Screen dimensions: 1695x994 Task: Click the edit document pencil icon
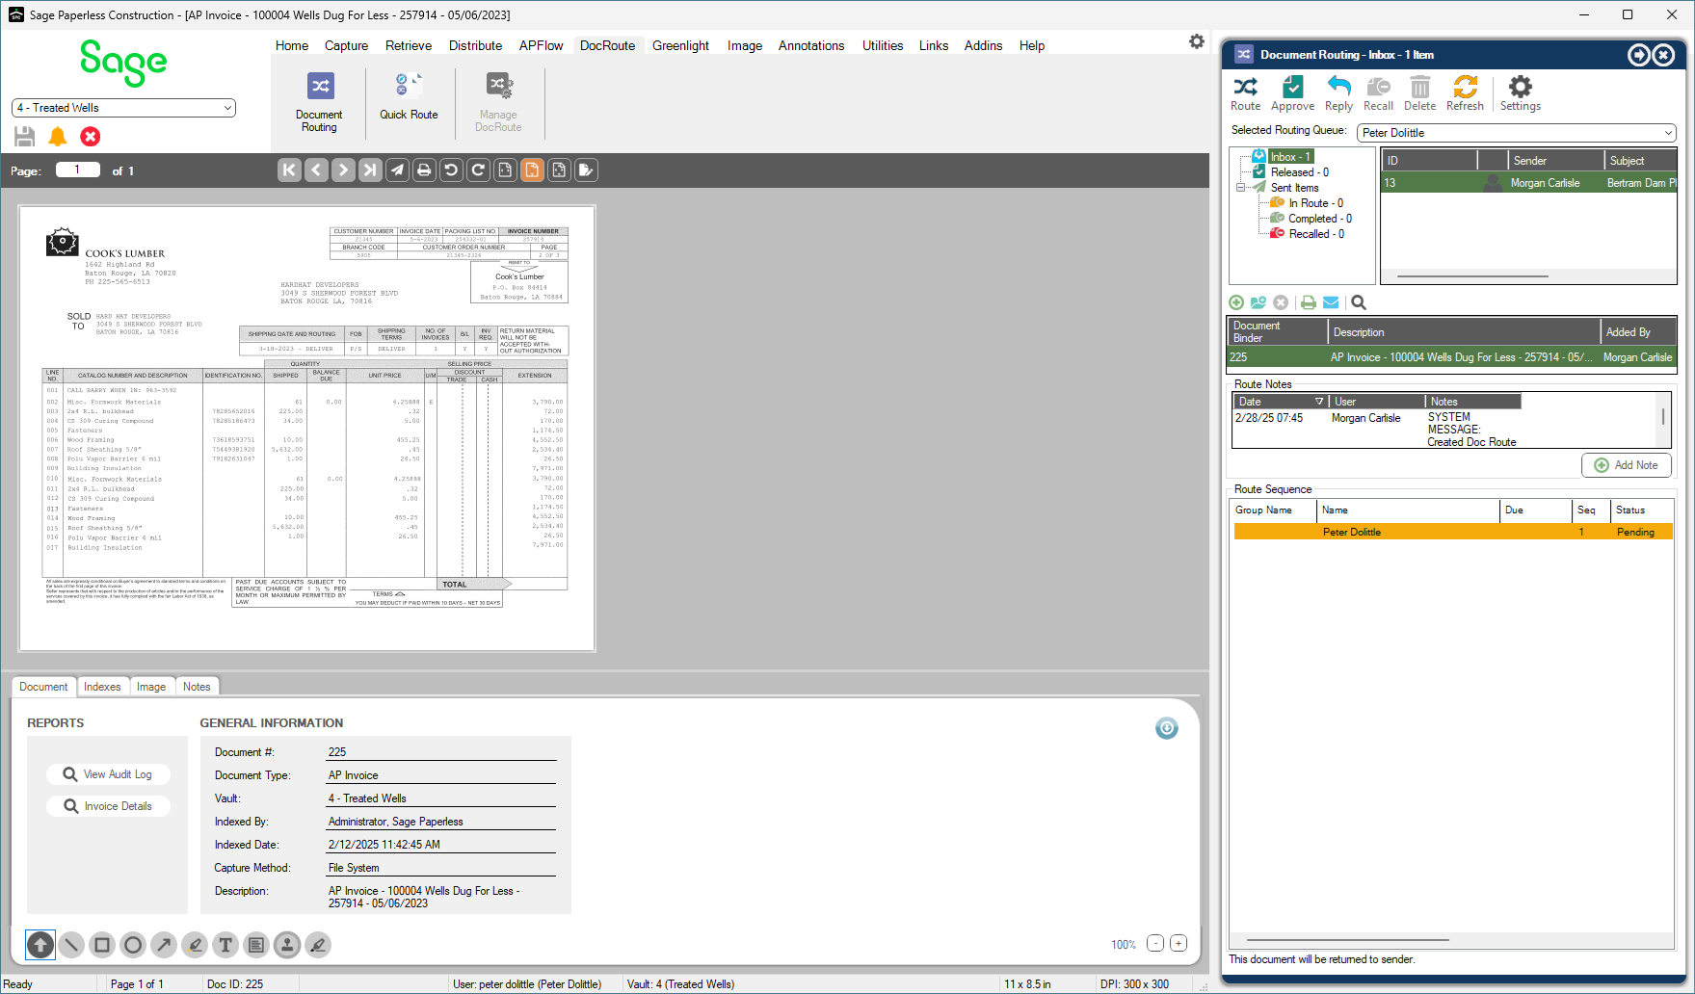586,170
